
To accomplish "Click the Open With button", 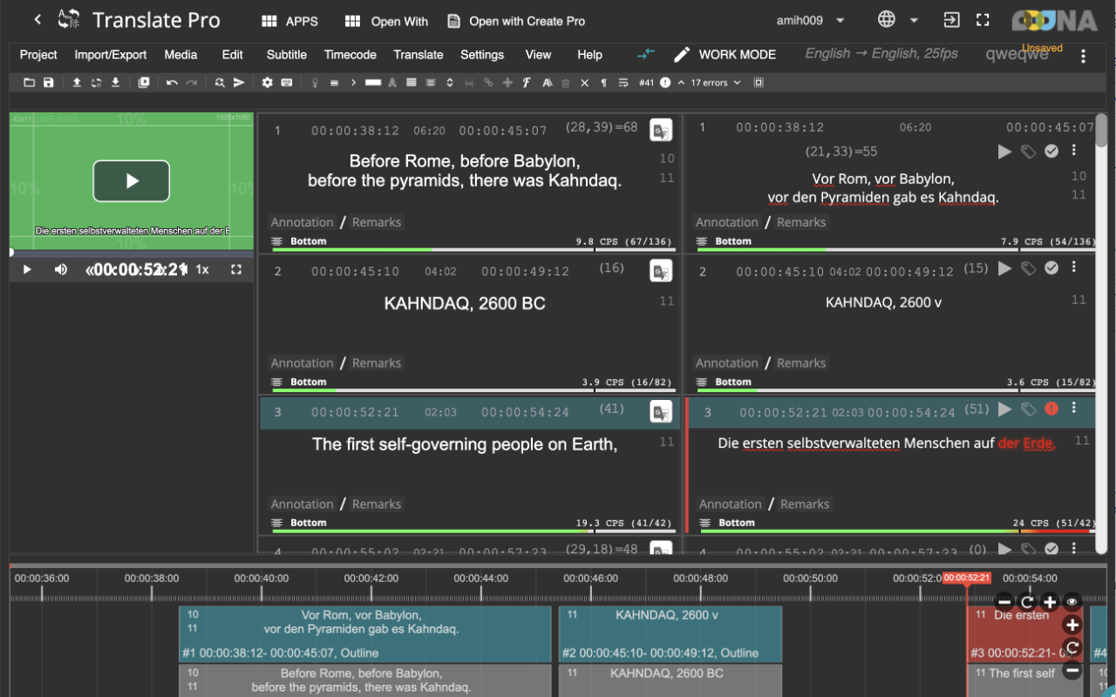I will (385, 21).
